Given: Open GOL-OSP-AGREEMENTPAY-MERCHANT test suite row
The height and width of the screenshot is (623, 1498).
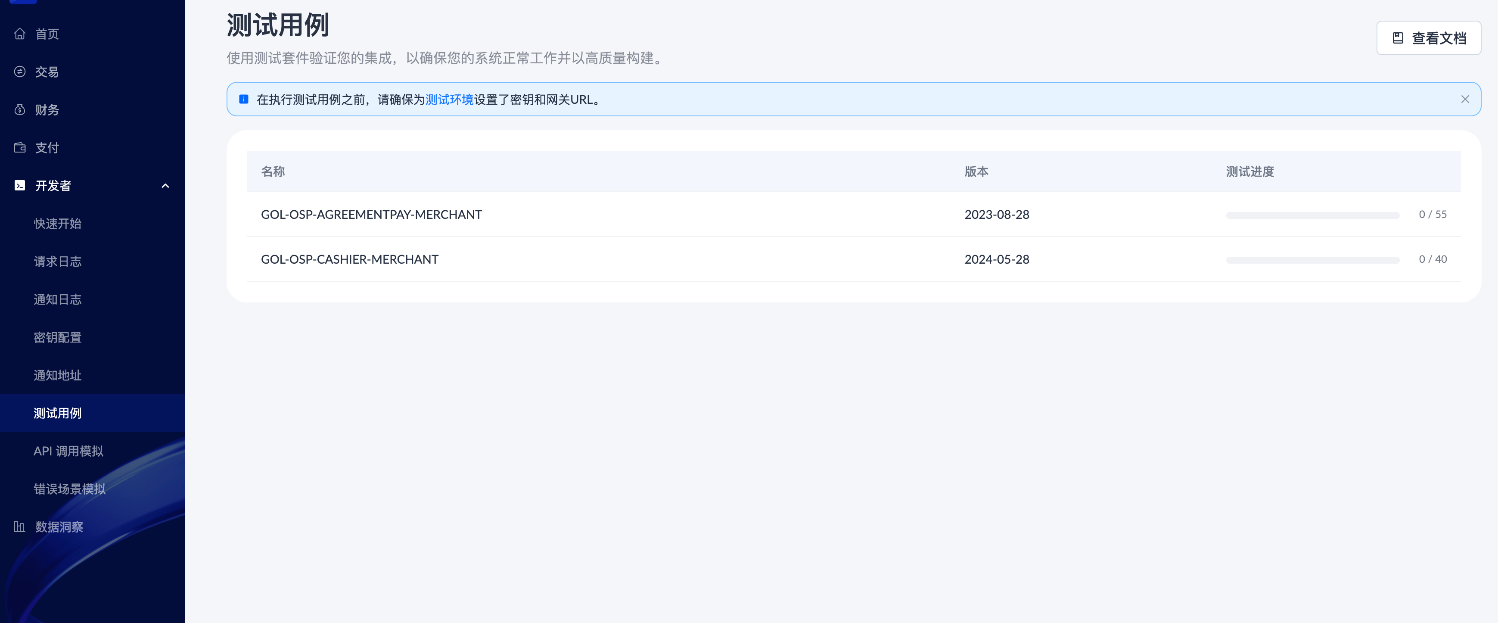Looking at the screenshot, I should click(x=371, y=214).
